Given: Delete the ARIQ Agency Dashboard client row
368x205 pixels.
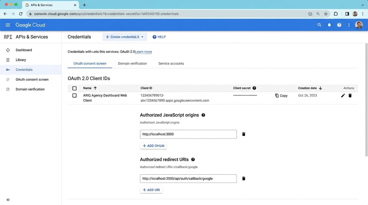Looking at the screenshot, I should click(350, 96).
